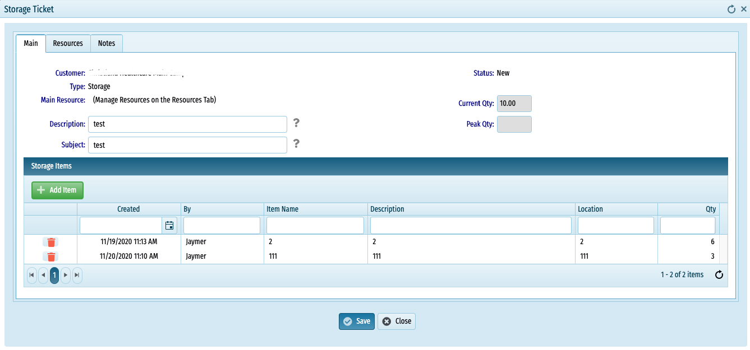Screen dimensions: 750x350
Task: Save the storage ticket
Action: point(357,321)
